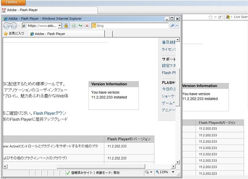Open the zoom level dropdown arrow
The height and width of the screenshot is (179, 248).
173,172
